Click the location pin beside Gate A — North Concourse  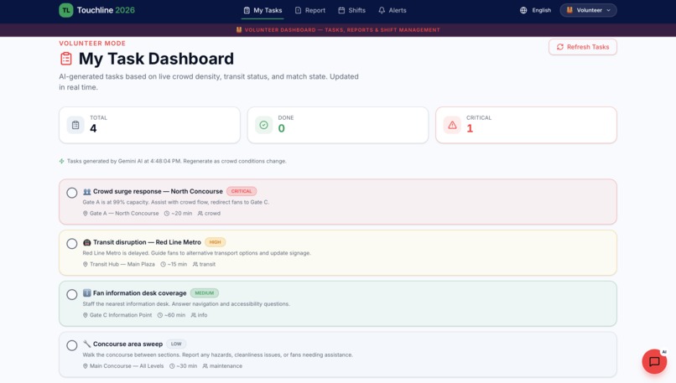86,213
